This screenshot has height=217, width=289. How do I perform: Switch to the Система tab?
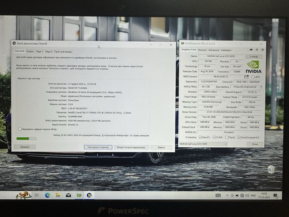tap(20, 51)
